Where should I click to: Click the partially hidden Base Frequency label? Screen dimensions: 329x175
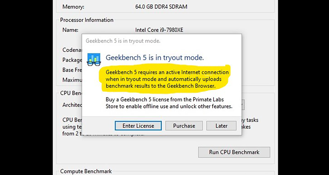pos(72,70)
